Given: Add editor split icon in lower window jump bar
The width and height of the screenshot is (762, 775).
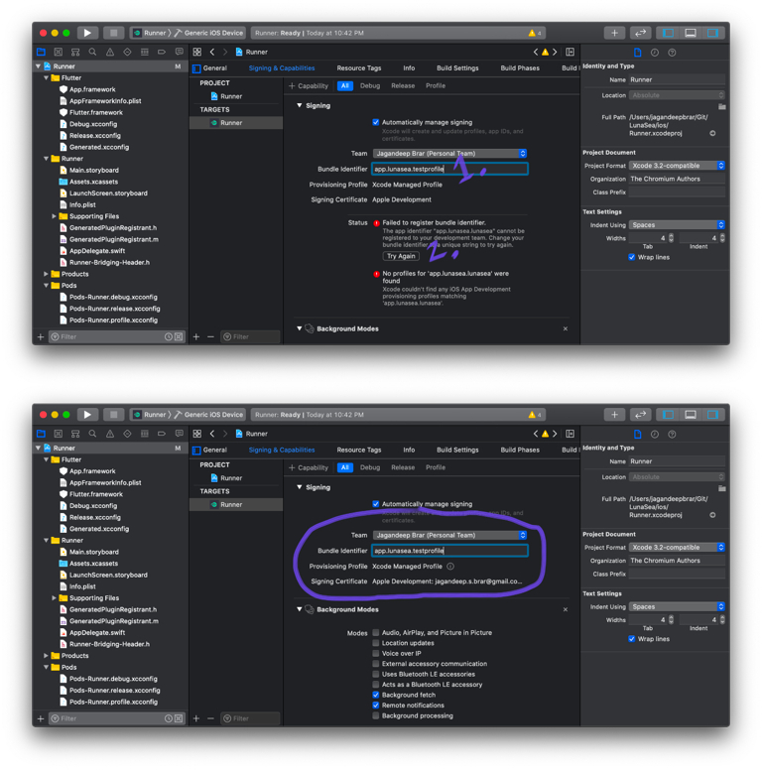Looking at the screenshot, I should [570, 434].
